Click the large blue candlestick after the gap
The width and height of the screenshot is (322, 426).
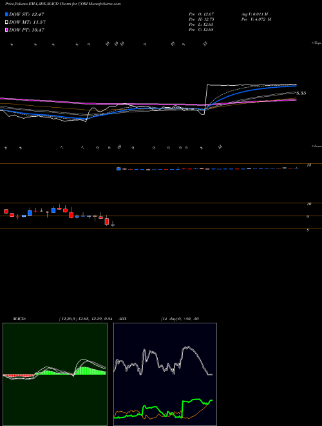click(x=118, y=168)
